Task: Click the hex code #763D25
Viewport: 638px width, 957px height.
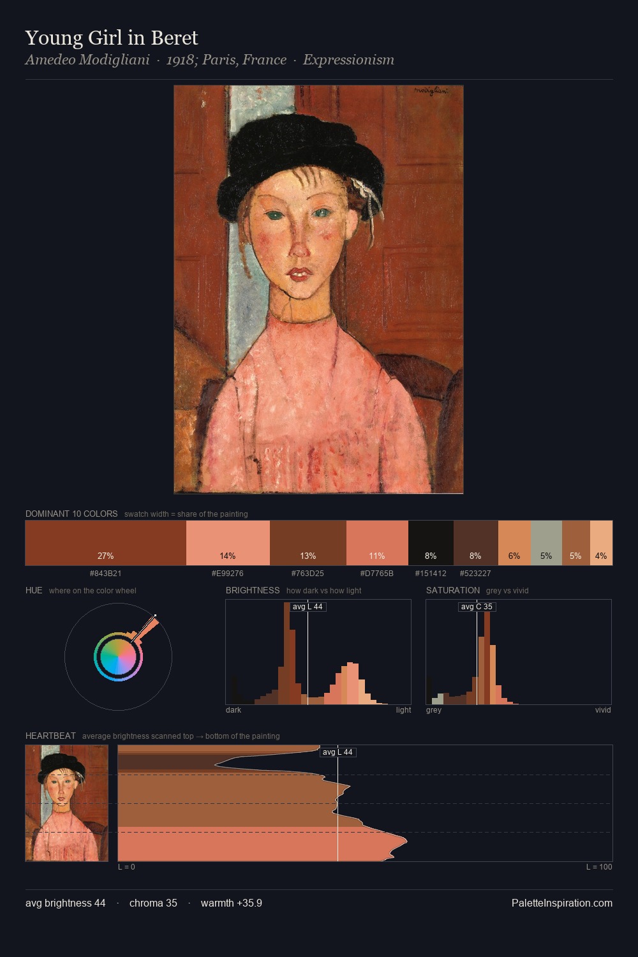Action: (x=308, y=574)
